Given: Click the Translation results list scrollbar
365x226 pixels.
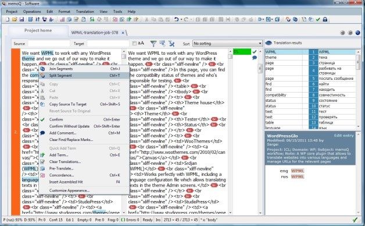Looking at the screenshot, I should coord(358,89).
